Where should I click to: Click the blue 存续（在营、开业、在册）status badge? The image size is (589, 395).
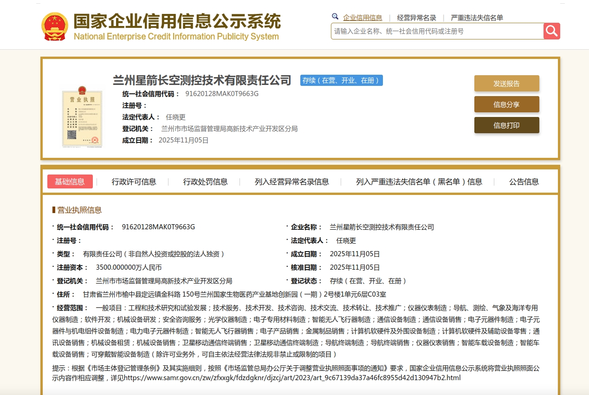341,80
